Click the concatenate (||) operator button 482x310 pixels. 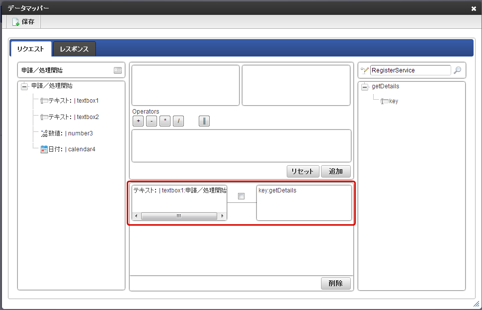(204, 121)
